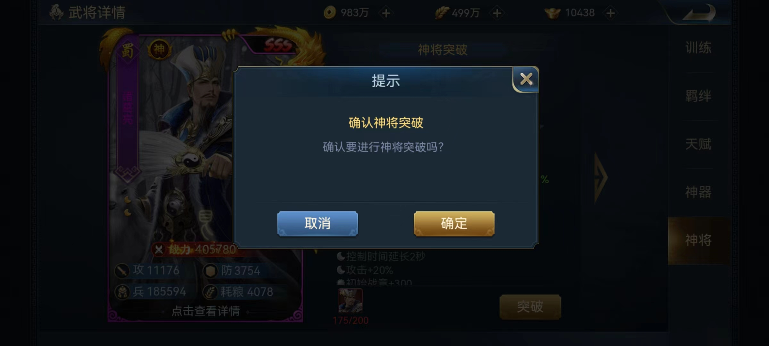Switch to the 天赋 tab
The height and width of the screenshot is (346, 769).
coord(699,144)
